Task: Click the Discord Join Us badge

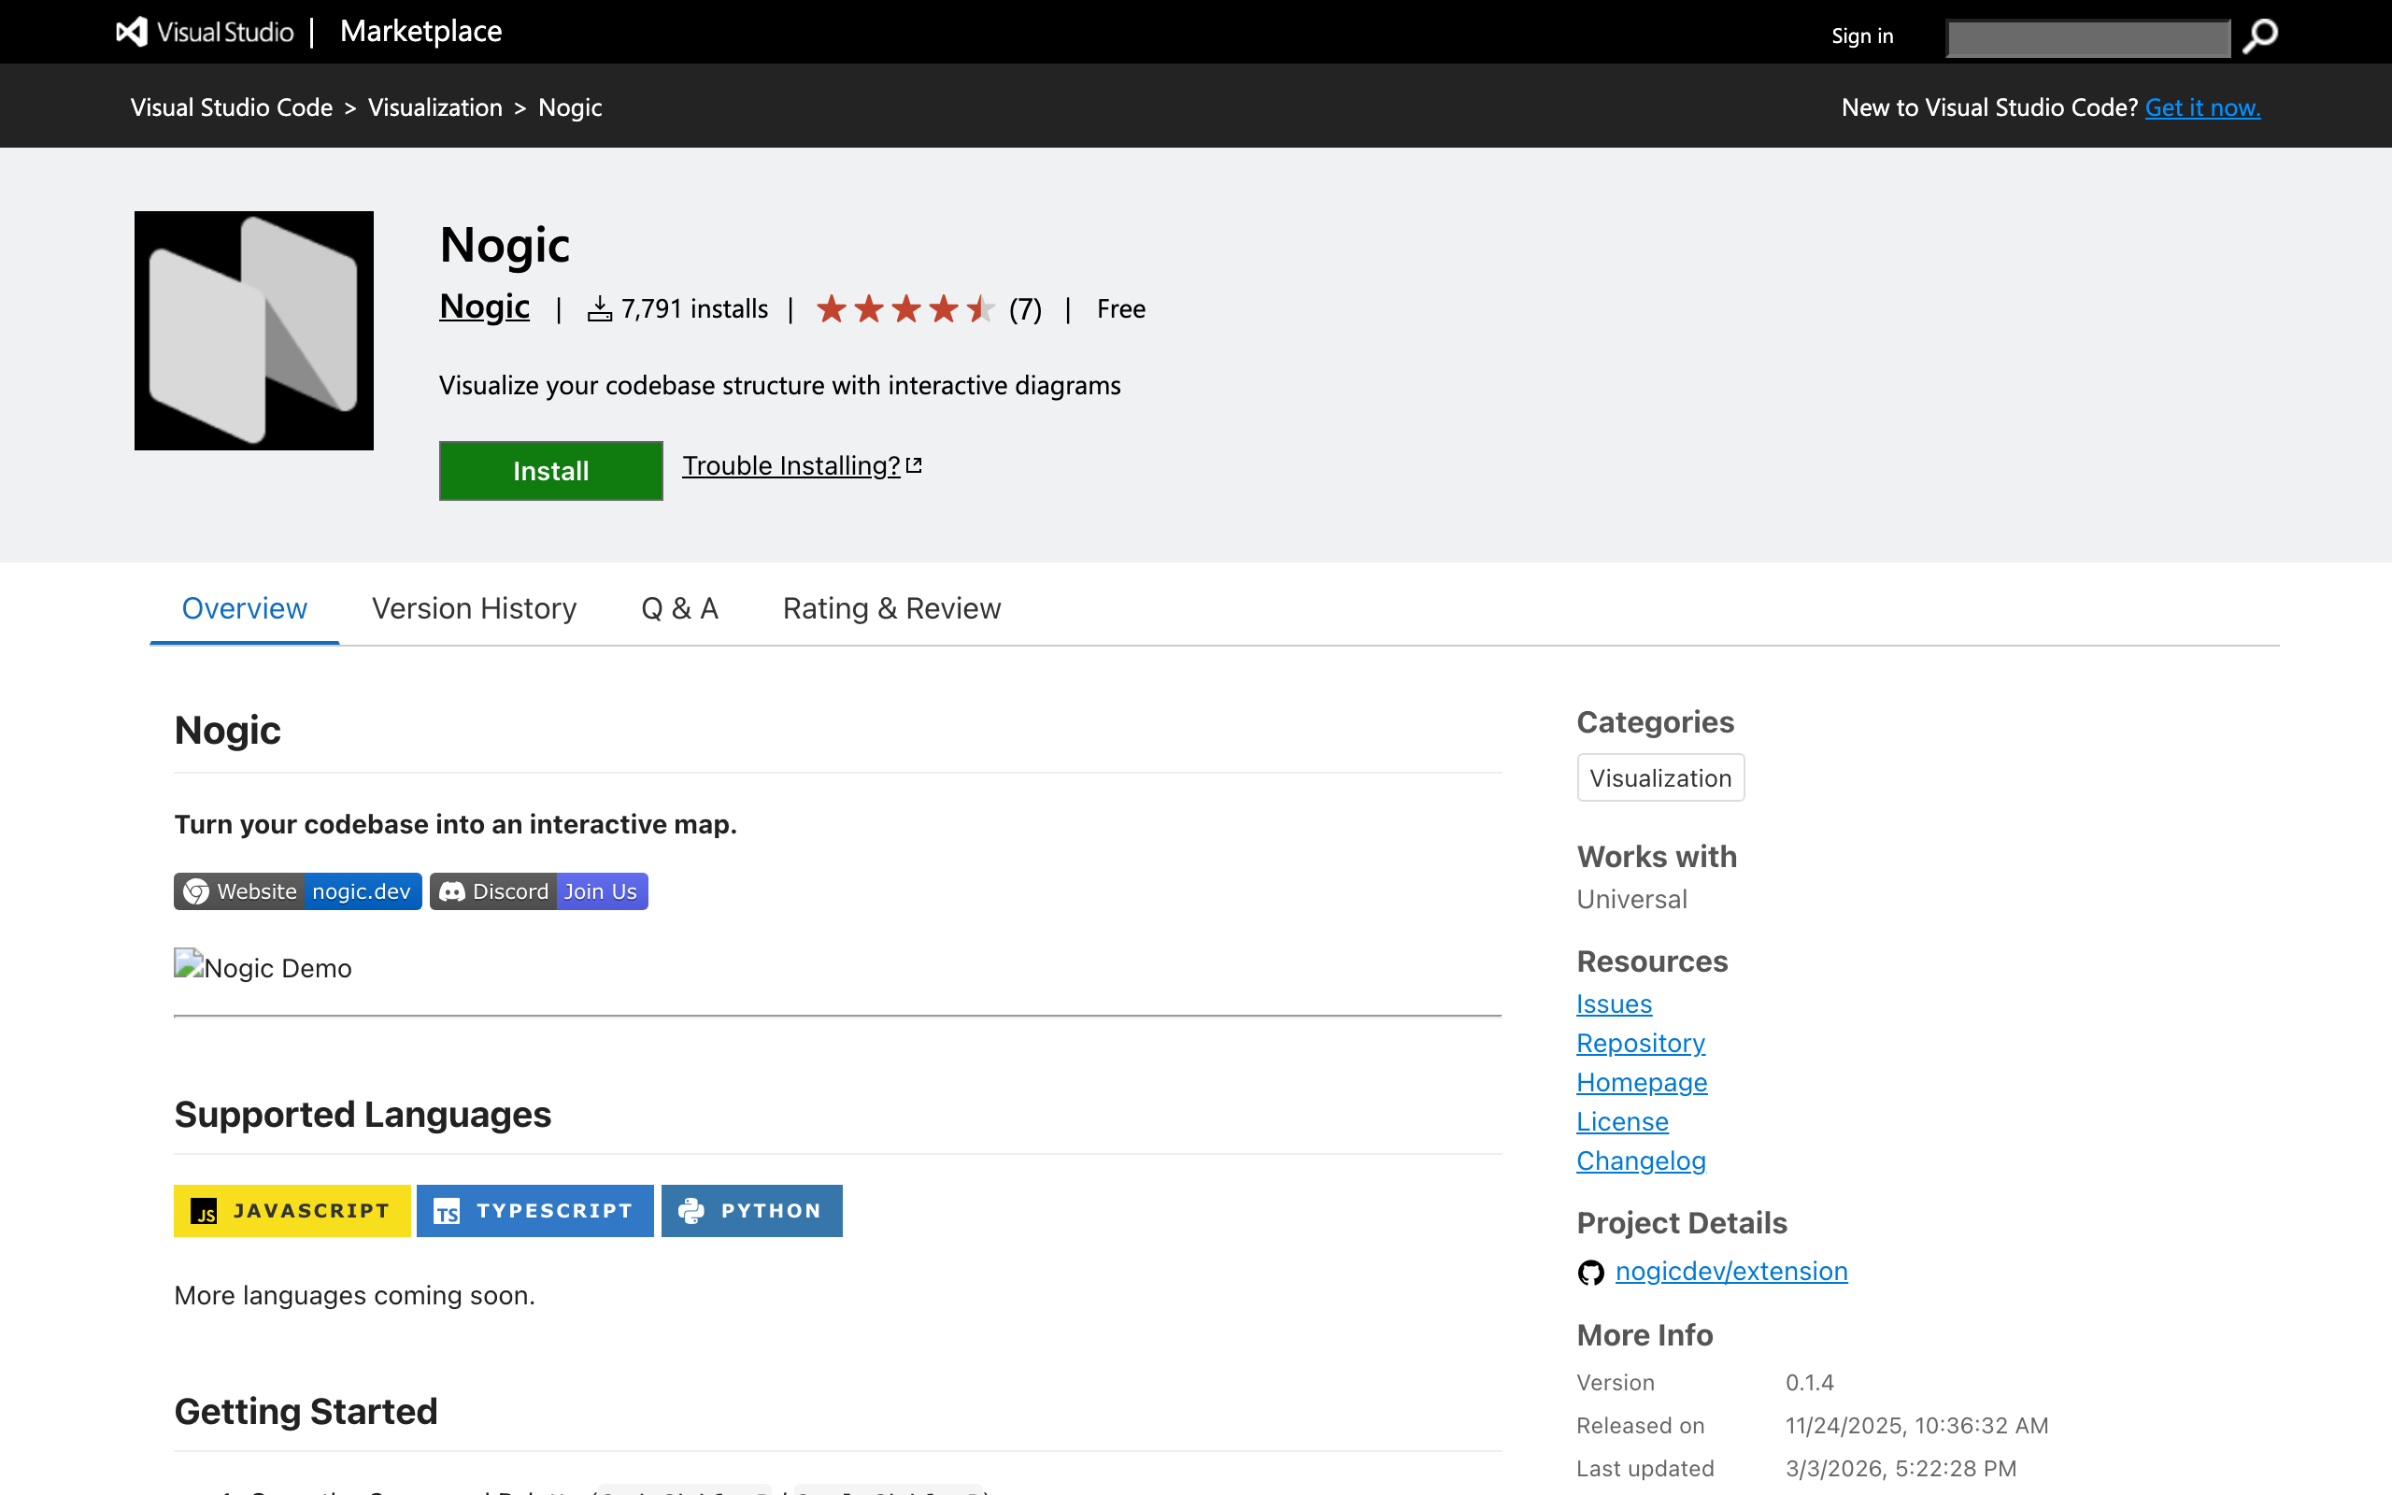Action: [x=539, y=890]
